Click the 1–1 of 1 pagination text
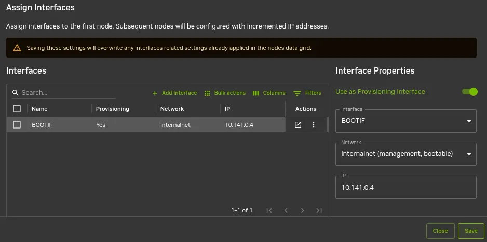 pos(242,211)
